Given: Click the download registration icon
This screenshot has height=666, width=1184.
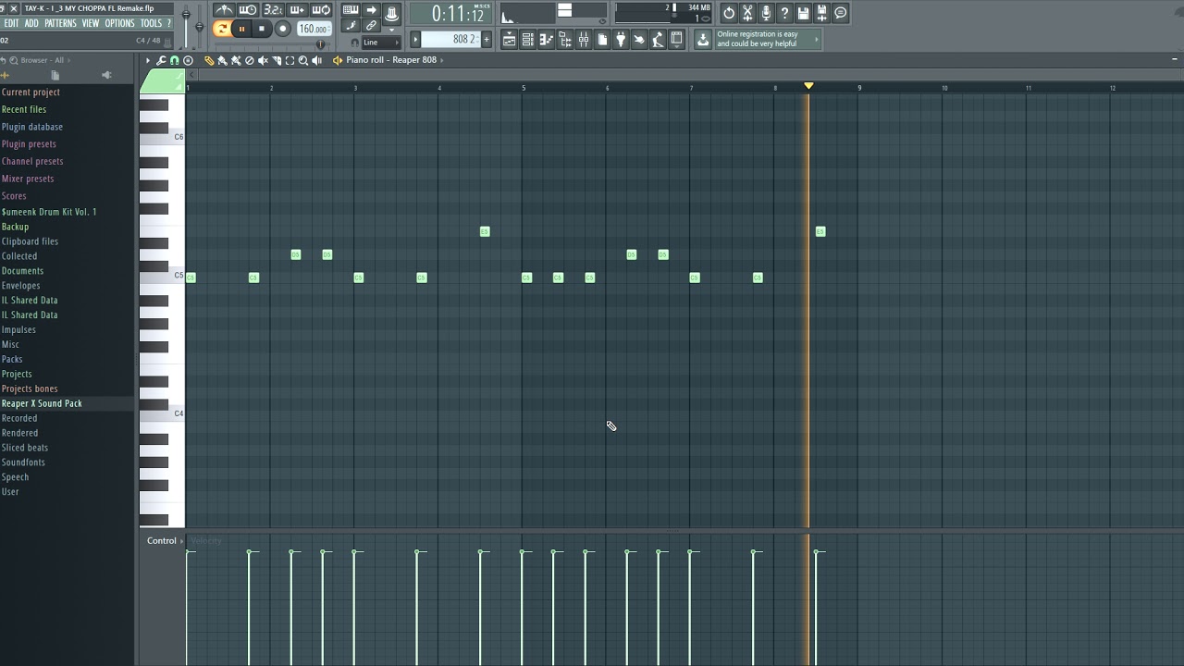Looking at the screenshot, I should tap(703, 40).
